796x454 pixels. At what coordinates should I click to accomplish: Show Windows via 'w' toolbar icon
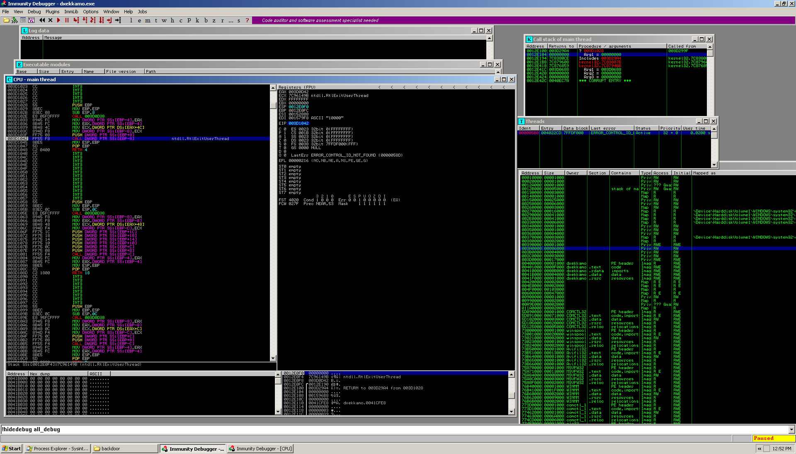(x=164, y=20)
